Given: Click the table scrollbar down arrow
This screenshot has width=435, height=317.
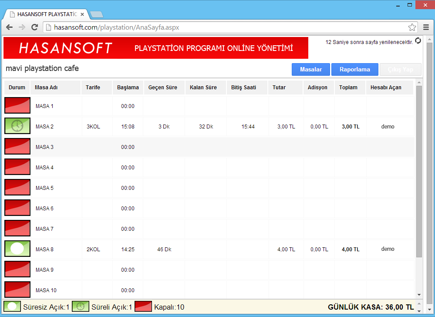Looking at the screenshot, I should 419,295.
